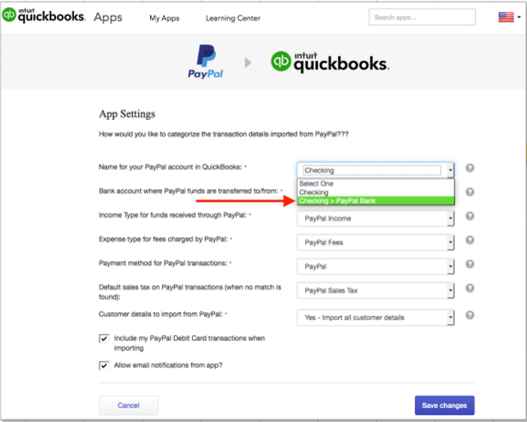Open the PayPal Sales Tax dropdown
Viewport: 527px width, 422px height.
pos(375,291)
